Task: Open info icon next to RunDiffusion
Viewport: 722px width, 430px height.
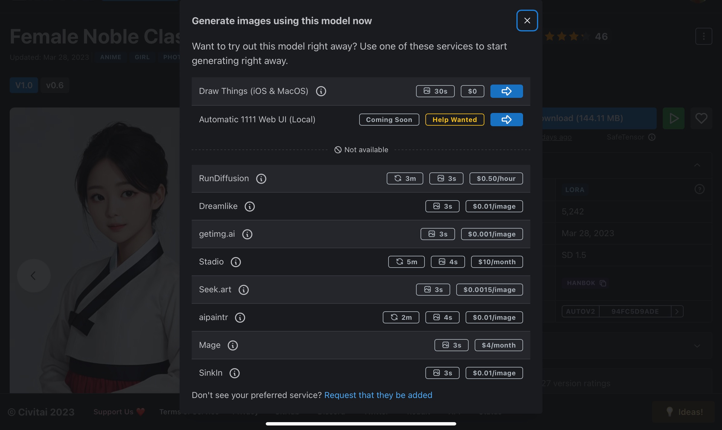Action: point(261,178)
